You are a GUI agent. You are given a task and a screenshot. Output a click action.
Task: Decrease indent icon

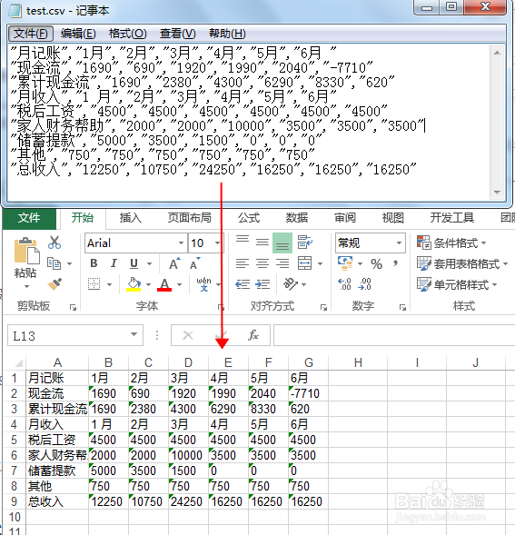243,284
